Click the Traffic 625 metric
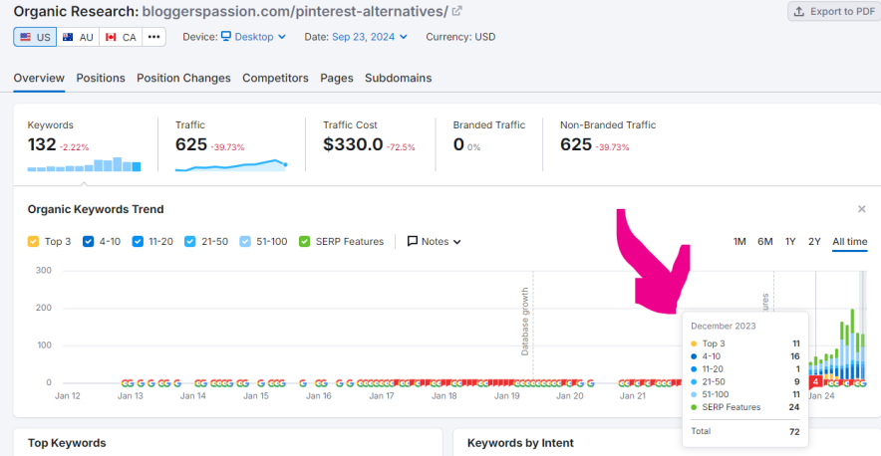 [x=191, y=144]
